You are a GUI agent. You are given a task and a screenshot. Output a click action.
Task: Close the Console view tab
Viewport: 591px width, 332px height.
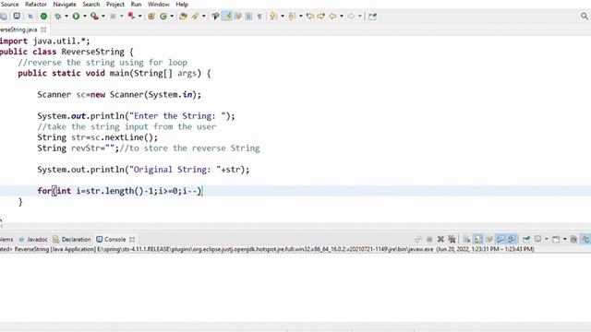[132, 240]
